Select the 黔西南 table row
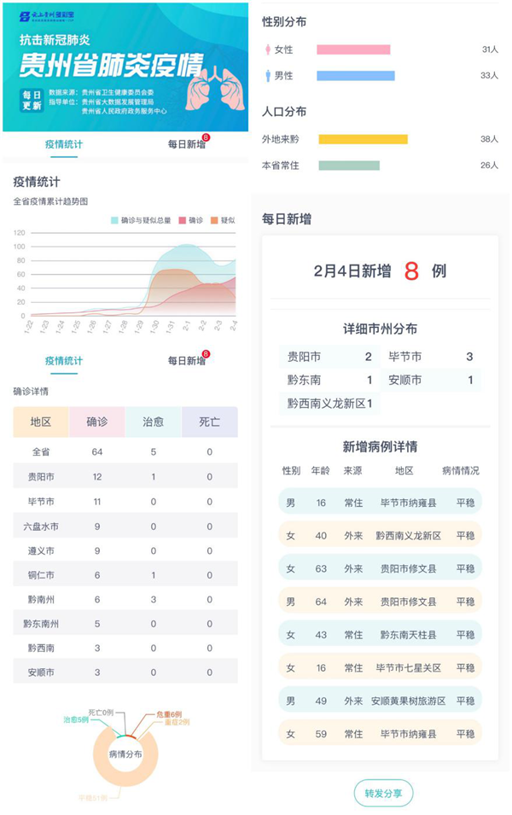This screenshot has height=815, width=512. pyautogui.click(x=125, y=648)
